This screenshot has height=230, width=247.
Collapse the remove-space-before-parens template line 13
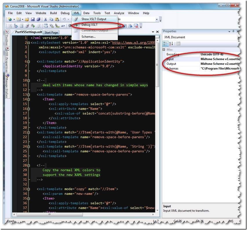tap(29, 95)
